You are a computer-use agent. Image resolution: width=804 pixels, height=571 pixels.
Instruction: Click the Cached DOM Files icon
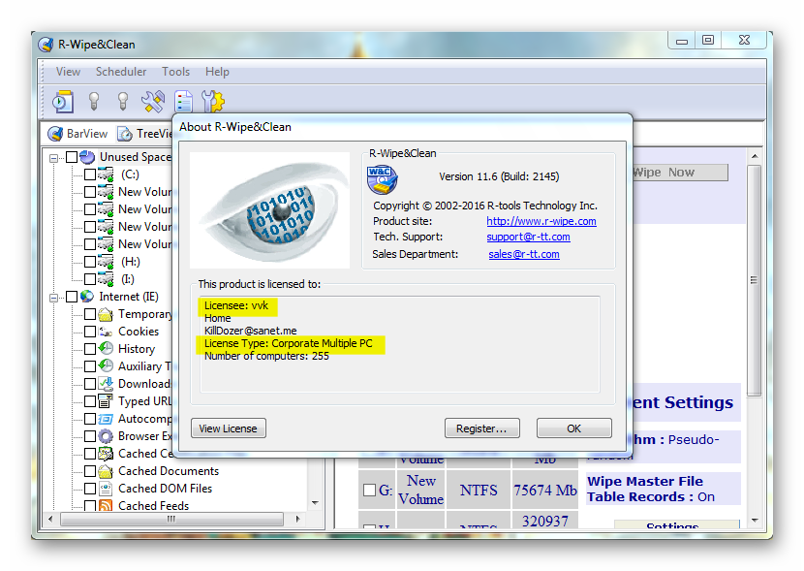(106, 489)
